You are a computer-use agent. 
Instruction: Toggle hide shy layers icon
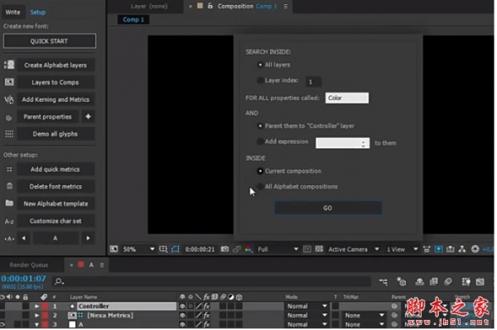(x=420, y=281)
